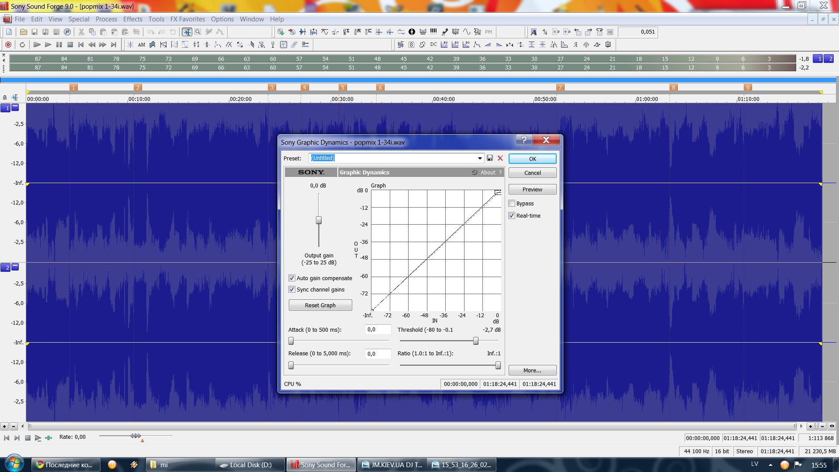
Task: Select the Edit tool
Action: (x=187, y=32)
